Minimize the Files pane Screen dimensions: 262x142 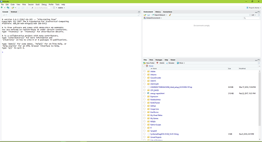tap(256, 60)
